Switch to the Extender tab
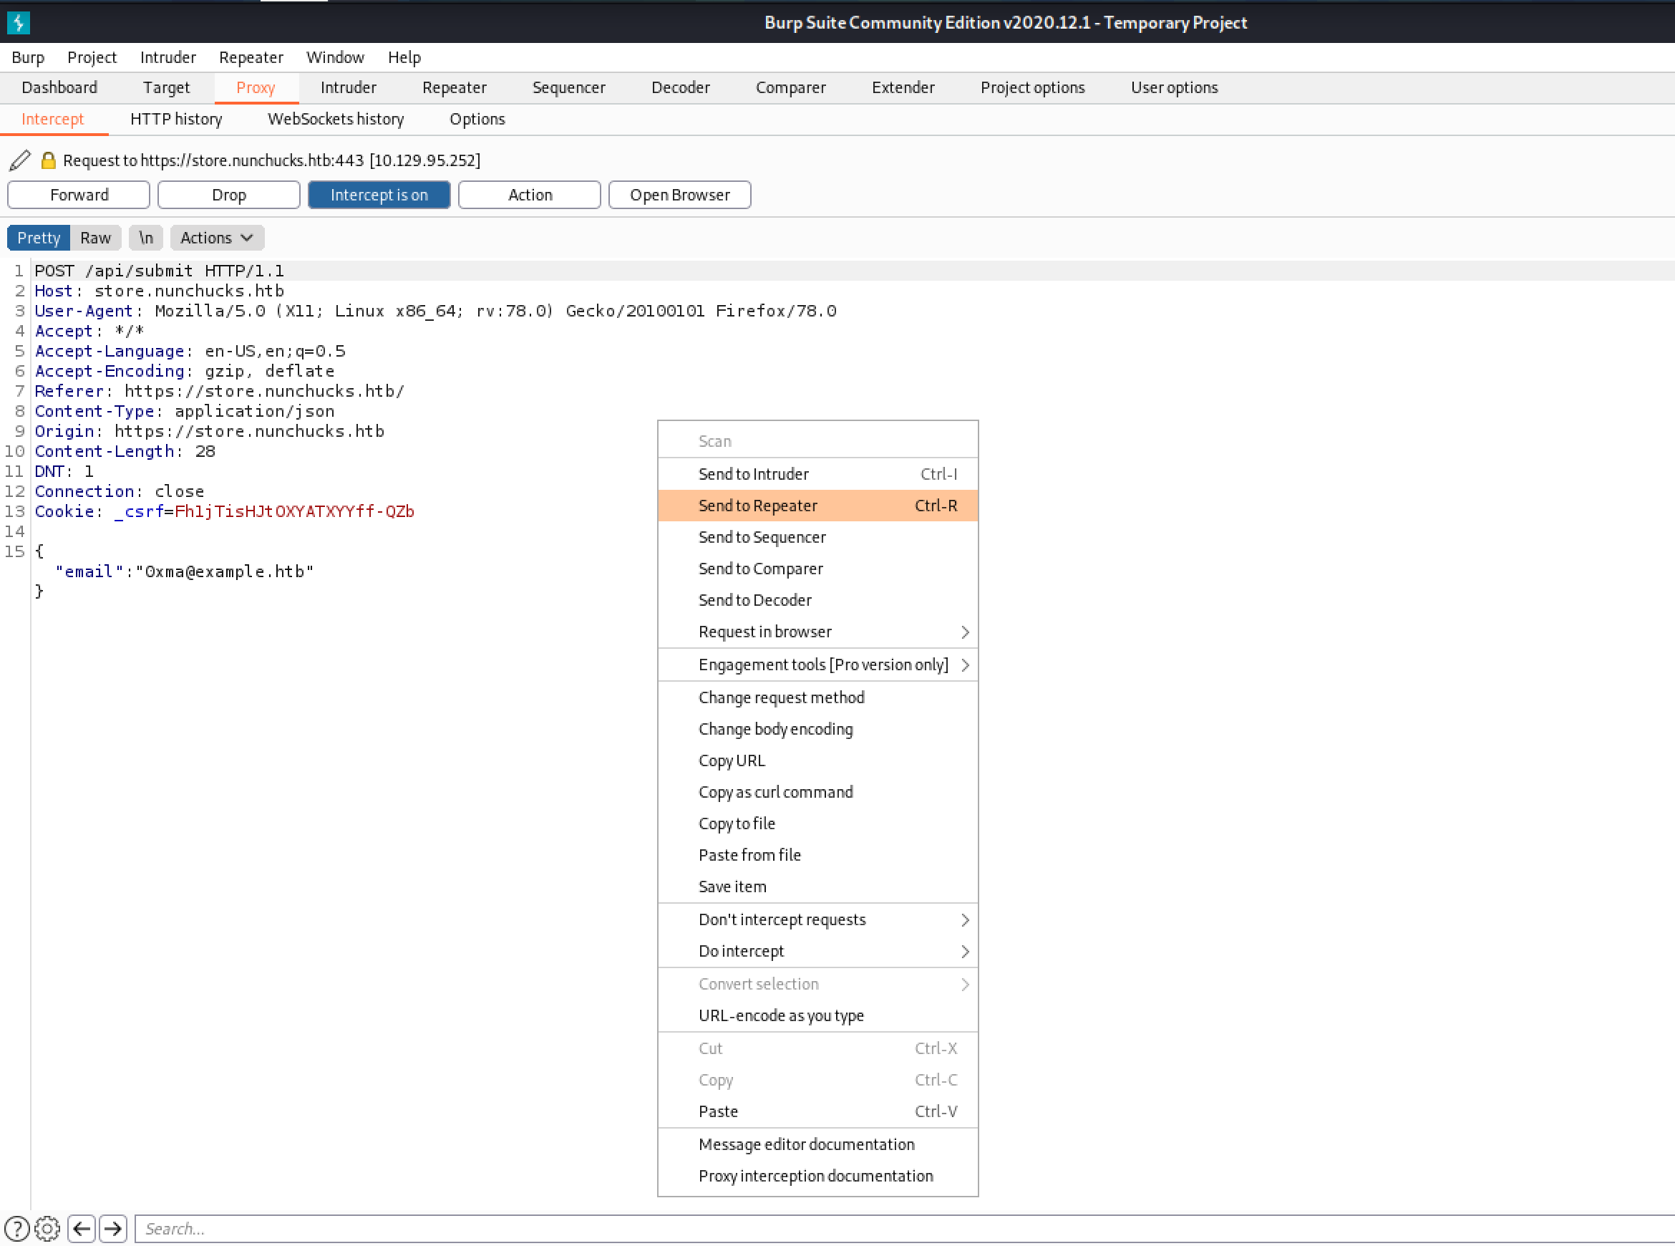This screenshot has height=1246, width=1675. [903, 87]
